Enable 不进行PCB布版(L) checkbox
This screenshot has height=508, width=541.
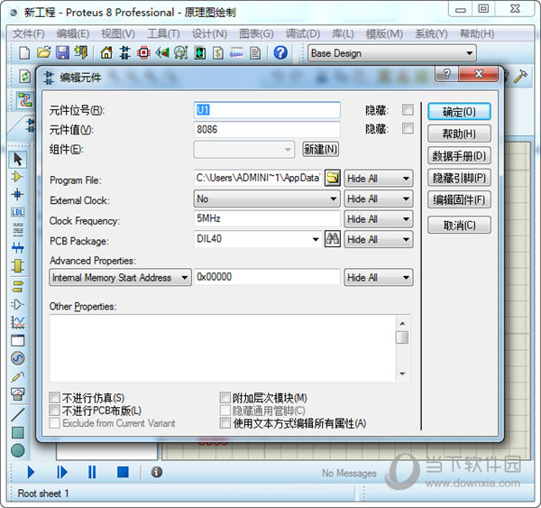click(54, 411)
